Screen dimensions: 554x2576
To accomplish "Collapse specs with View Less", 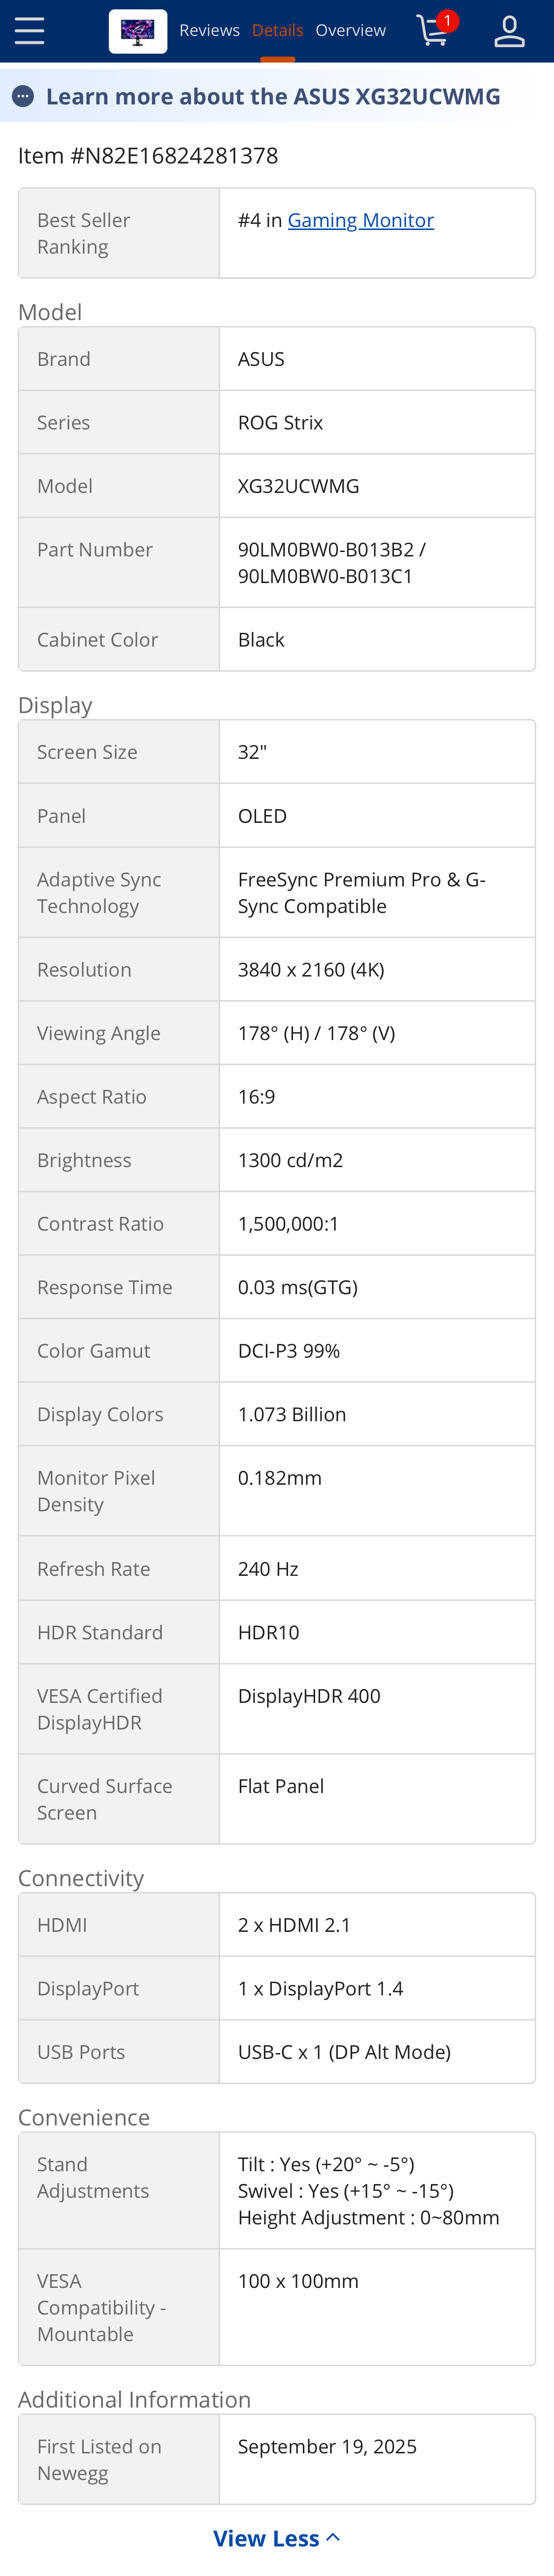I will click(276, 2538).
